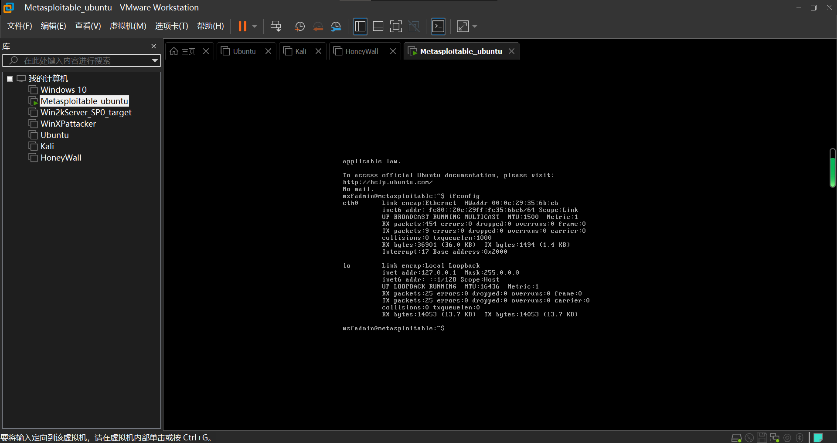This screenshot has height=443, width=837.
Task: Collapse the 我的计算机 tree node
Action: [10, 79]
